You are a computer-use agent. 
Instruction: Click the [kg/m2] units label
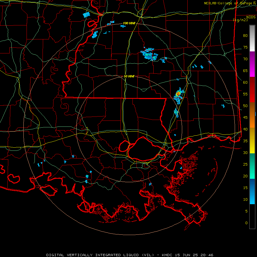point(240,20)
